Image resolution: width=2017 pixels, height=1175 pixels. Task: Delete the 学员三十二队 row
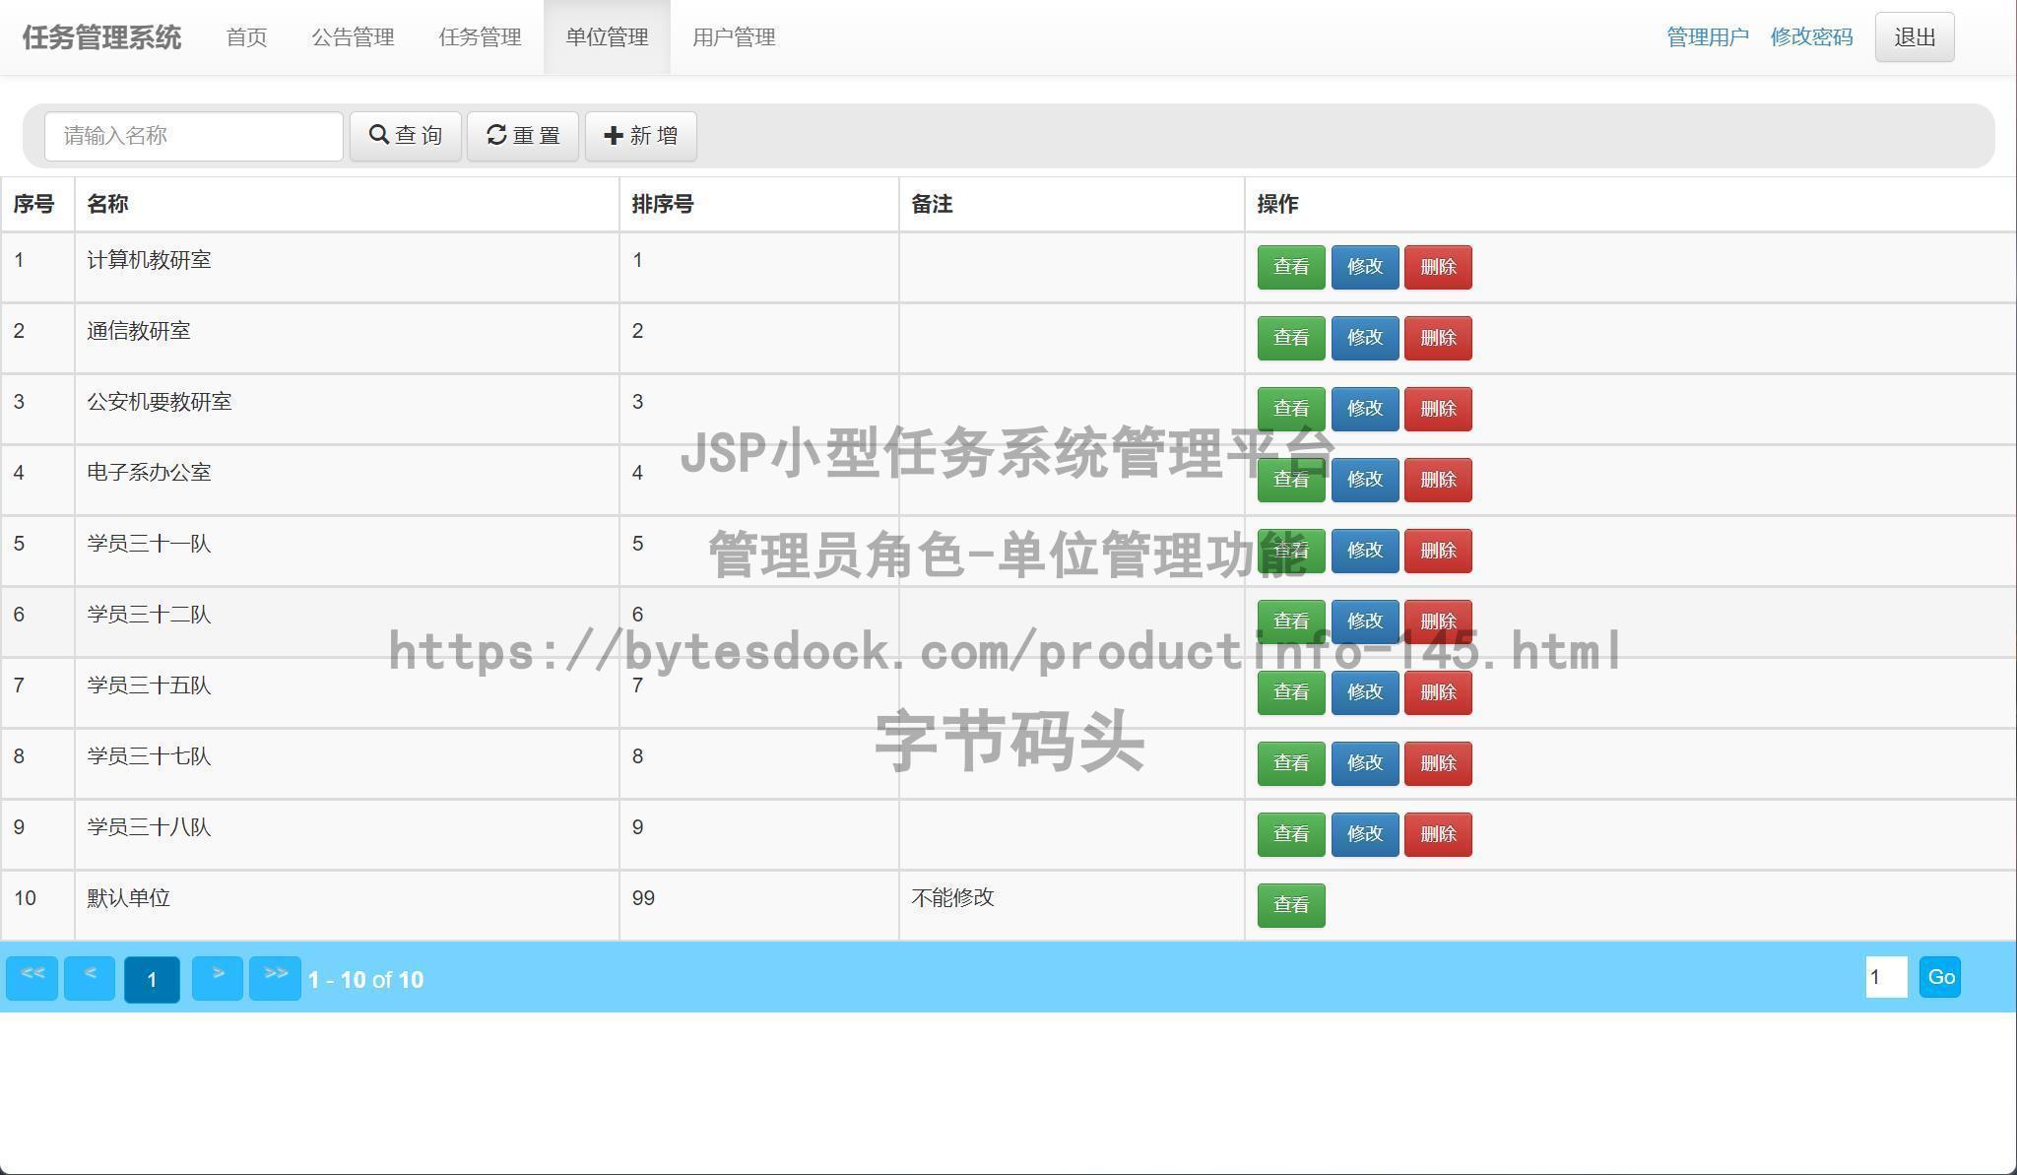point(1438,621)
